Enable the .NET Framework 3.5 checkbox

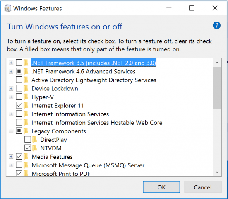(19, 63)
